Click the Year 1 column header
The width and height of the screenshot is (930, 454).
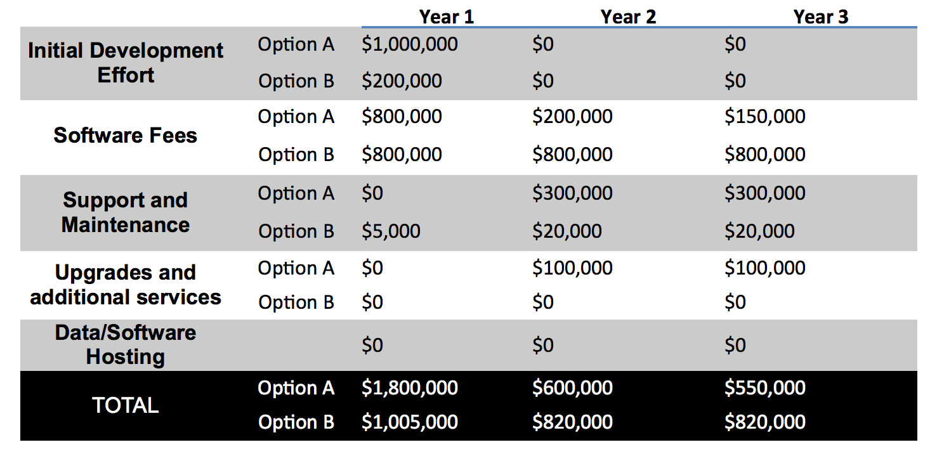446,17
